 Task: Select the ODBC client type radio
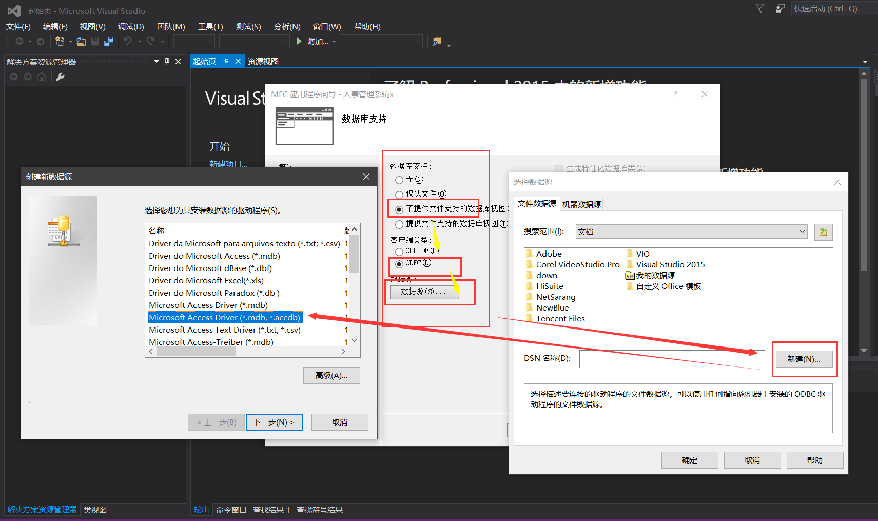[x=399, y=264]
